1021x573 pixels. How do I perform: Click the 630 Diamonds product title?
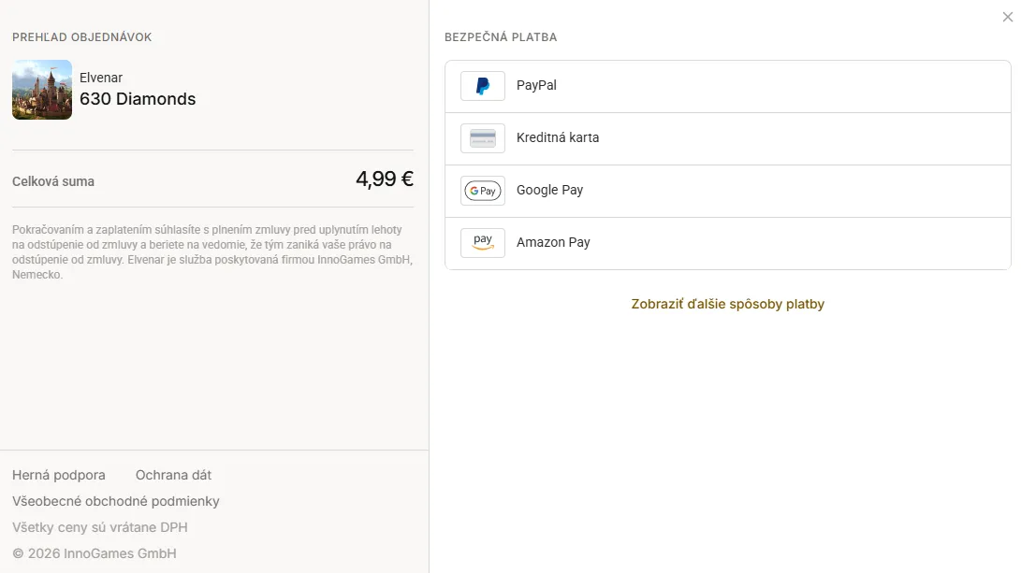point(138,99)
